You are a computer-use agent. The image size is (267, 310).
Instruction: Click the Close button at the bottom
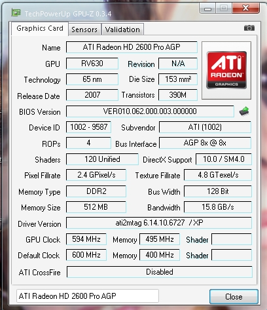[234, 296]
